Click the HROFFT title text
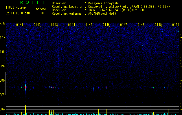The image size is (182, 115). coord(30,2)
